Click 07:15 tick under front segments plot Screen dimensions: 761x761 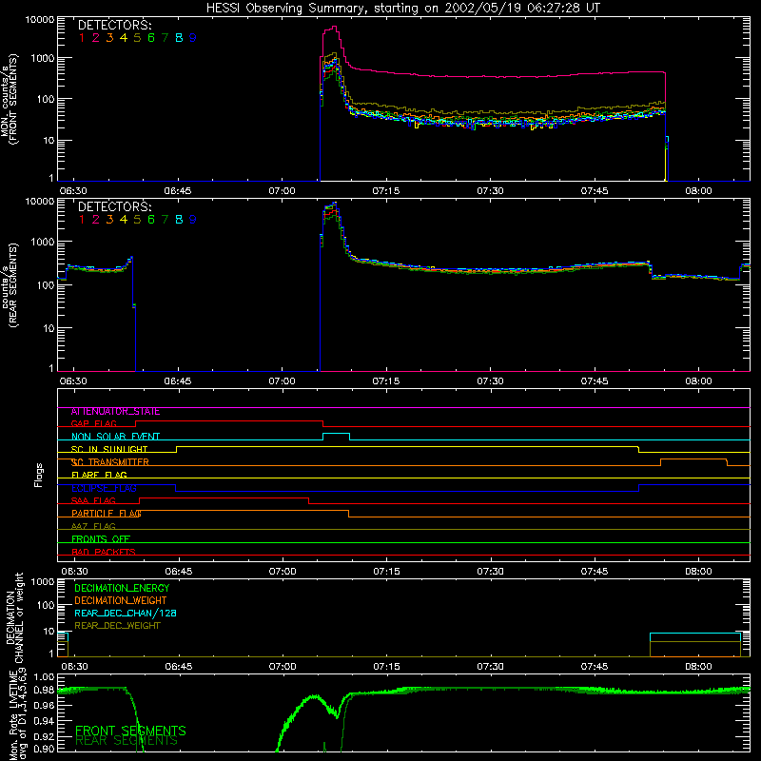point(386,191)
